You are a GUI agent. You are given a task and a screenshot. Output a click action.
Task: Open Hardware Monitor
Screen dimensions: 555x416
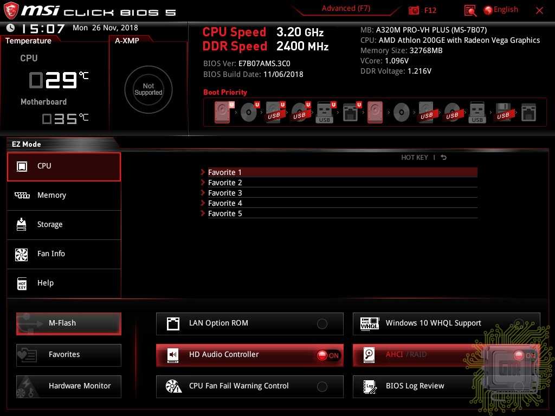coord(69,387)
